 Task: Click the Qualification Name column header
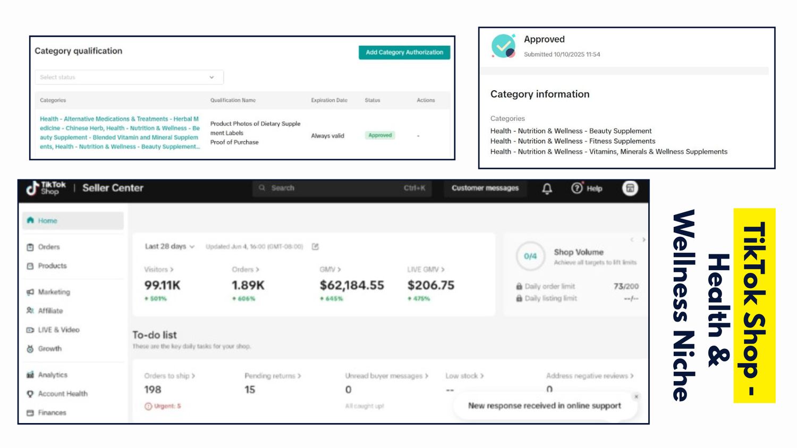click(233, 100)
